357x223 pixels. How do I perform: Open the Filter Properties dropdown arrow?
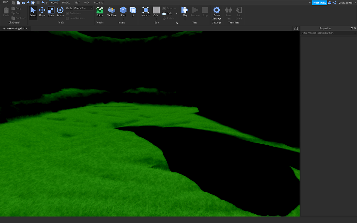coord(355,33)
